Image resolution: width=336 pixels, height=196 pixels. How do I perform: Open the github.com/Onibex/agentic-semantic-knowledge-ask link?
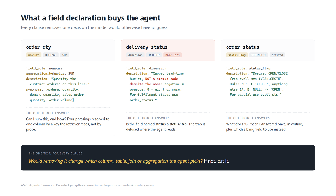[115, 185]
